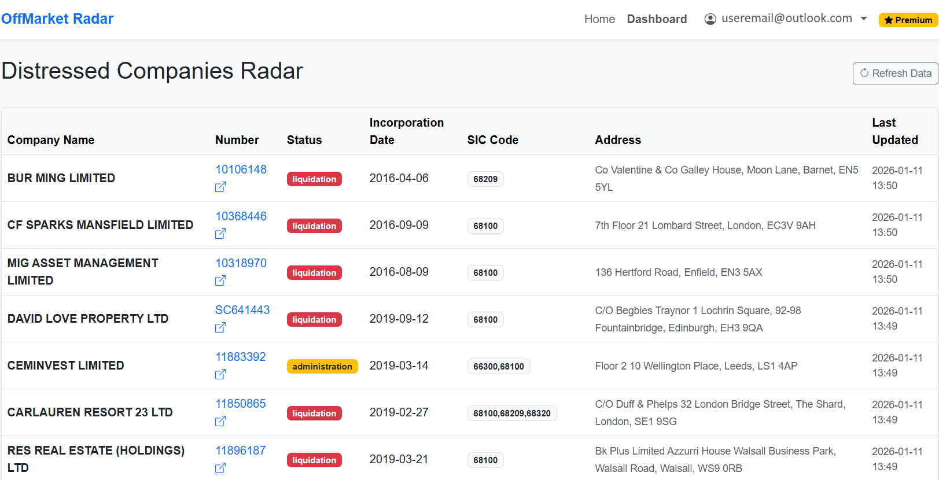The image size is (939, 480).
Task: Open external link icon for 11883392
Action: pyautogui.click(x=220, y=375)
